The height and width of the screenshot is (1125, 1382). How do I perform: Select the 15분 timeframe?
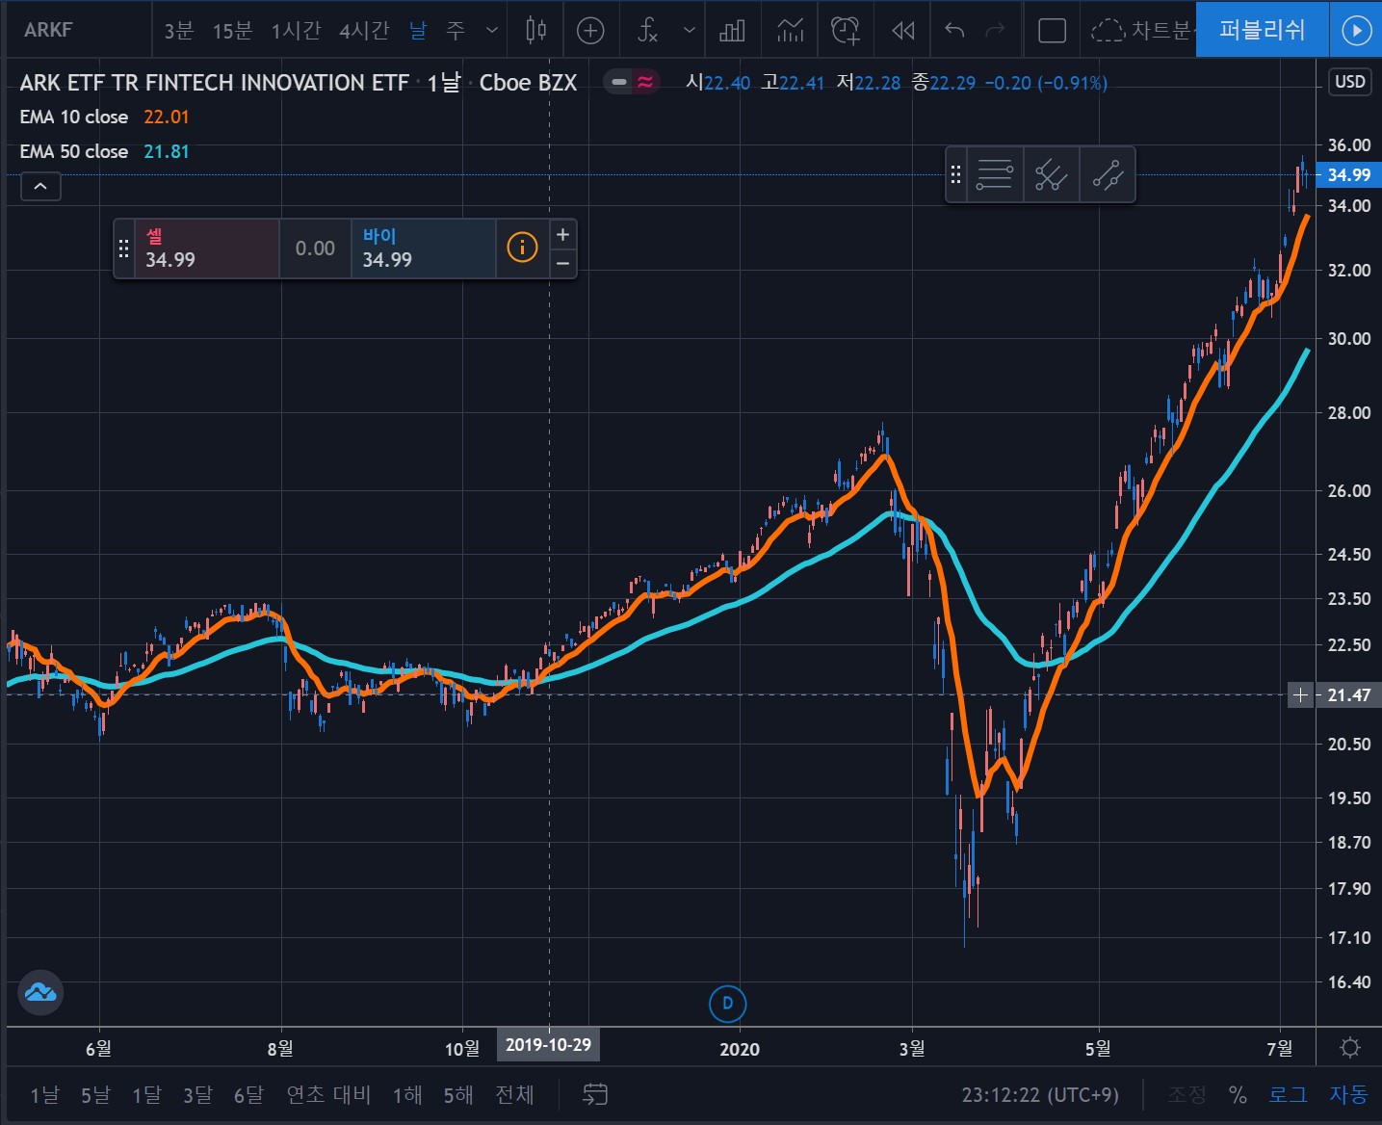point(232,31)
